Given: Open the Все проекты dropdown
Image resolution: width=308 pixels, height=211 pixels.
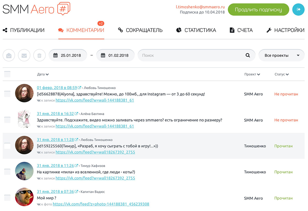Looking at the screenshot, I should pos(282,55).
